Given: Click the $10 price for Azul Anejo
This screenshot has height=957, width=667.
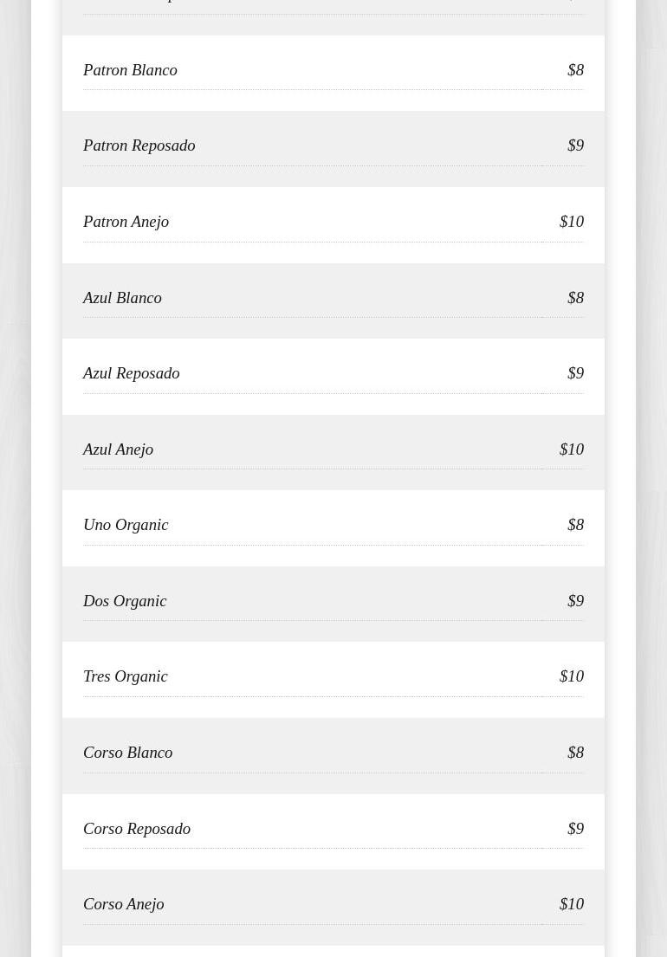Looking at the screenshot, I should tap(572, 449).
